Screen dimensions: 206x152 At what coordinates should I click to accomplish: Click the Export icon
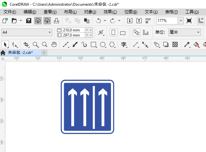pos(139,21)
